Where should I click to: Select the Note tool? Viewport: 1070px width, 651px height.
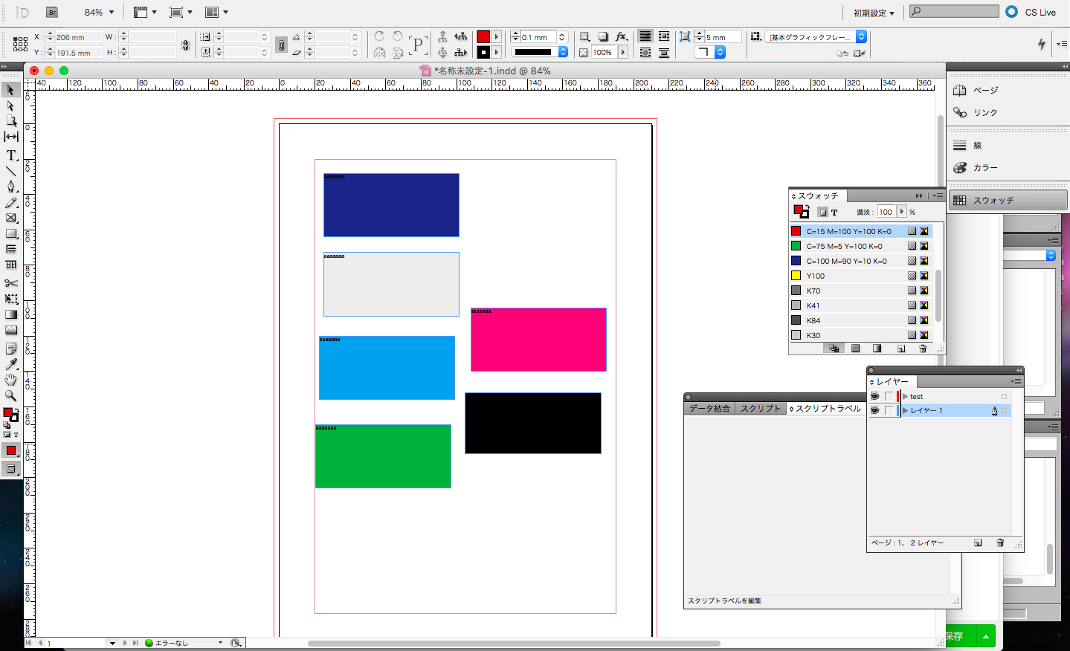click(10, 349)
